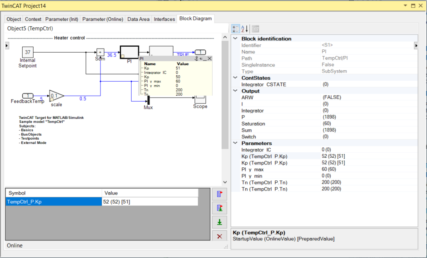The image size is (427, 258).
Task: Open the Interfaces tab
Action: click(164, 19)
